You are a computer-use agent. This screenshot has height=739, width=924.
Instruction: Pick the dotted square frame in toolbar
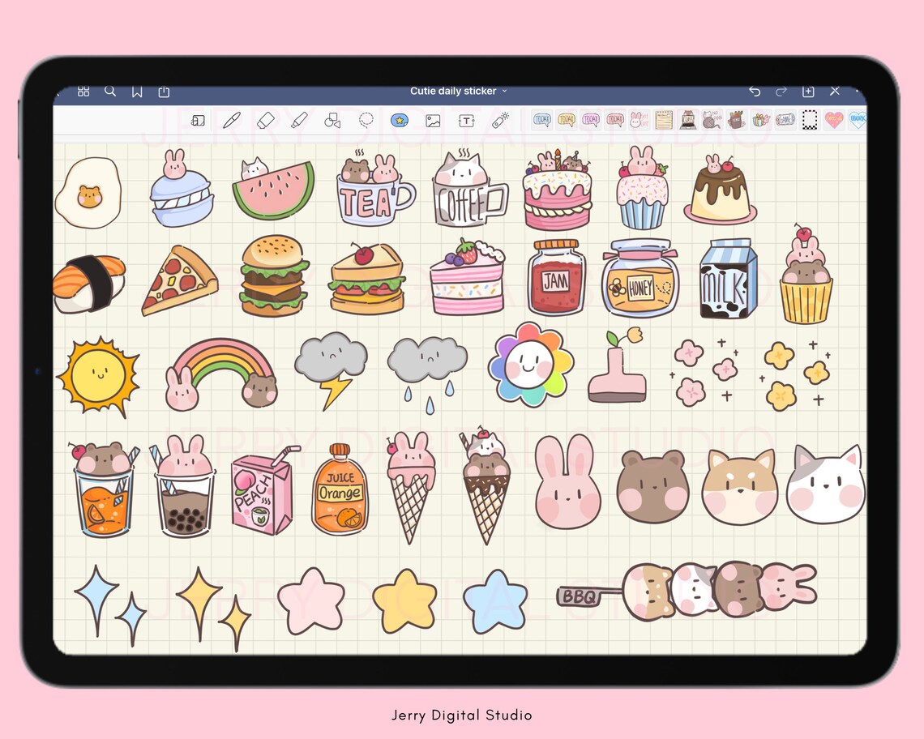(x=810, y=120)
